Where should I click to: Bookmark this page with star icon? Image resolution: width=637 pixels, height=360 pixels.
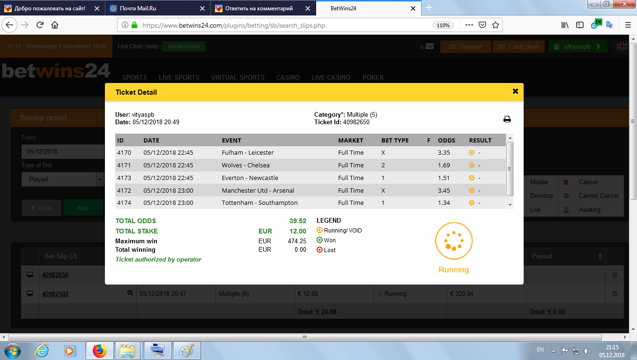[496, 25]
